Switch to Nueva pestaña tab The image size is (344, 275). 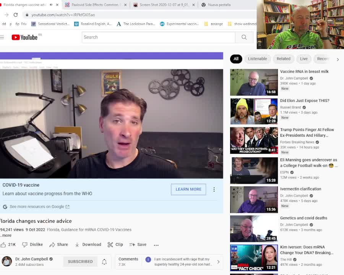[219, 5]
